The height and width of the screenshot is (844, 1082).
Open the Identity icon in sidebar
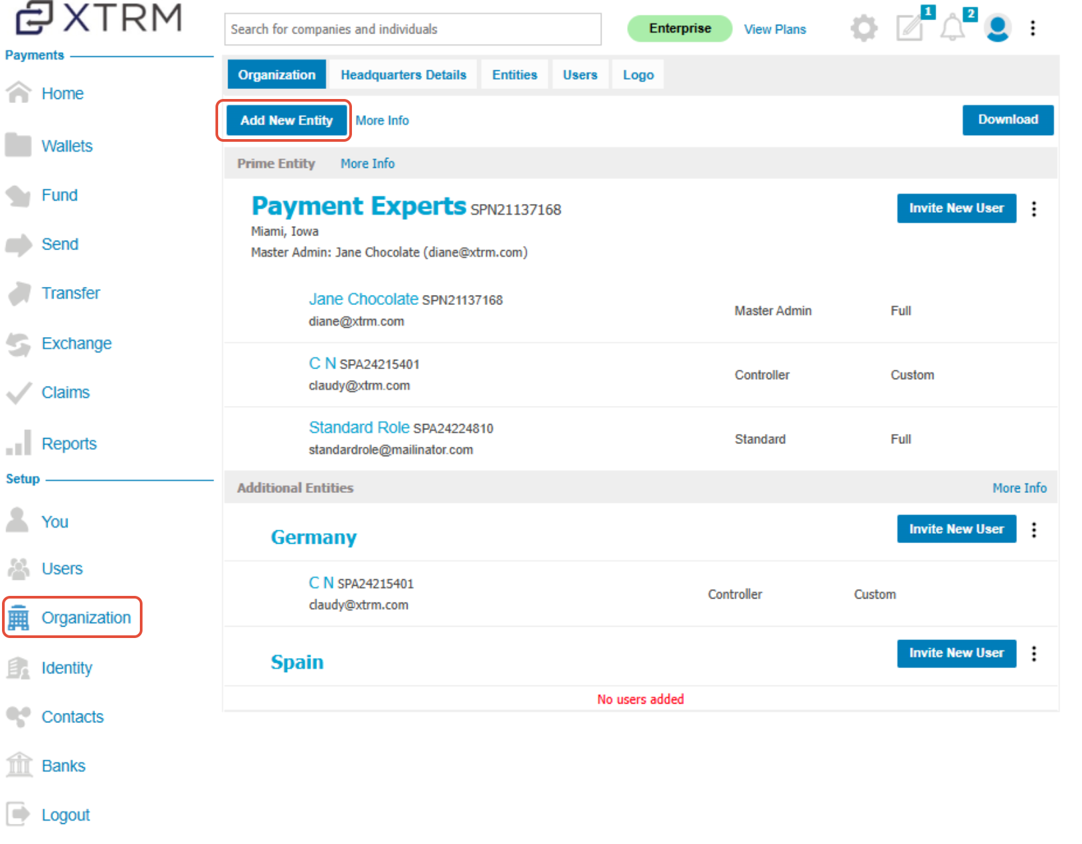coord(19,667)
